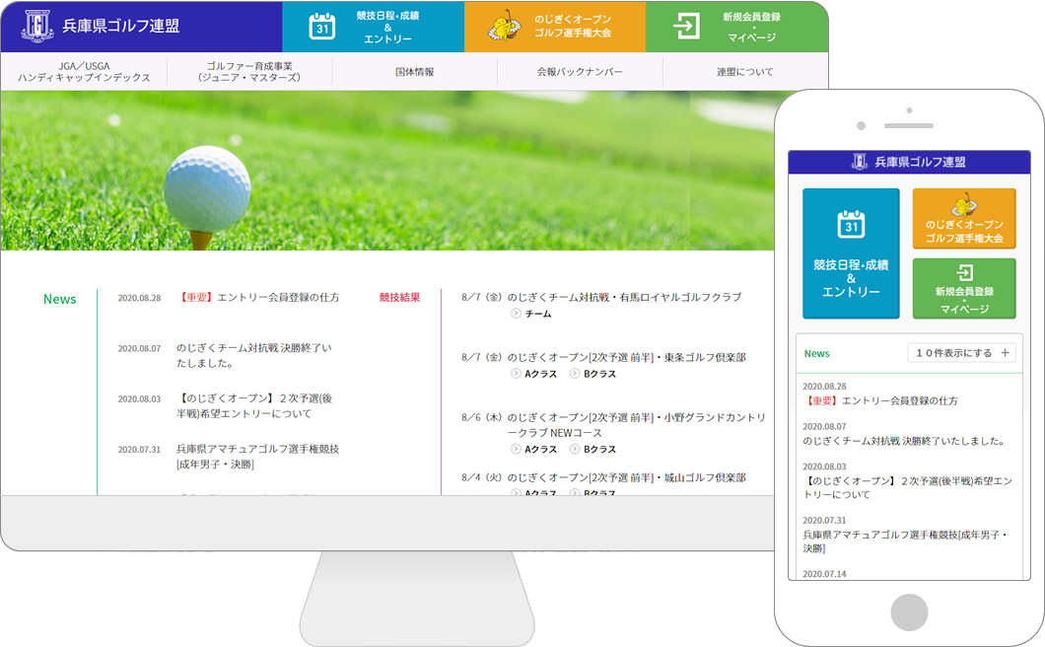The height and width of the screenshot is (647, 1045).
Task: Click the green News heading on desktop
Action: tap(60, 299)
